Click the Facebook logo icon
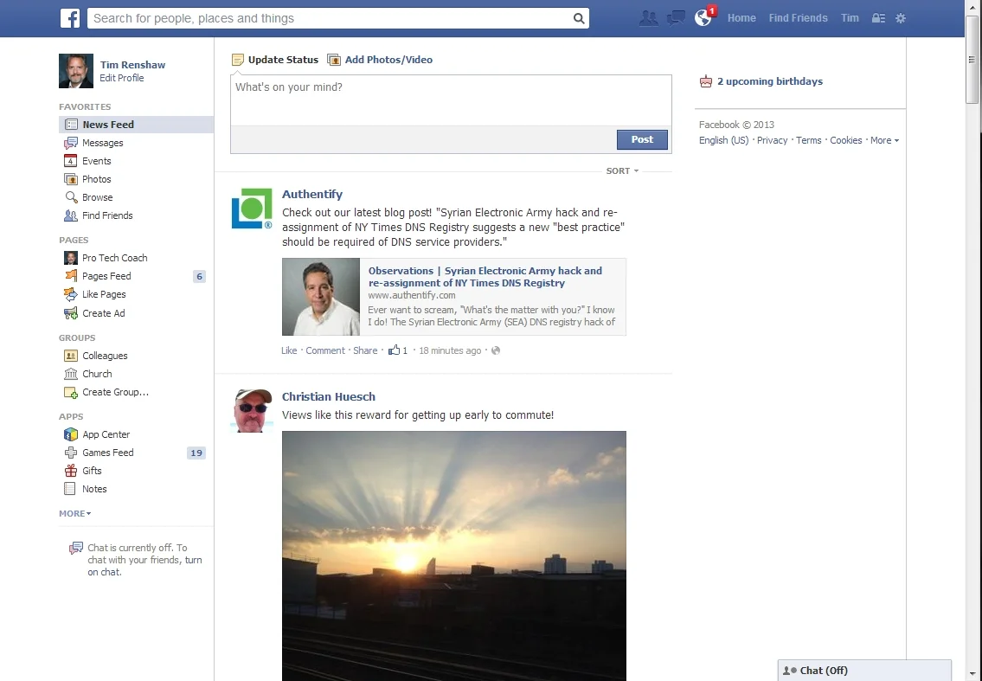 [70, 18]
